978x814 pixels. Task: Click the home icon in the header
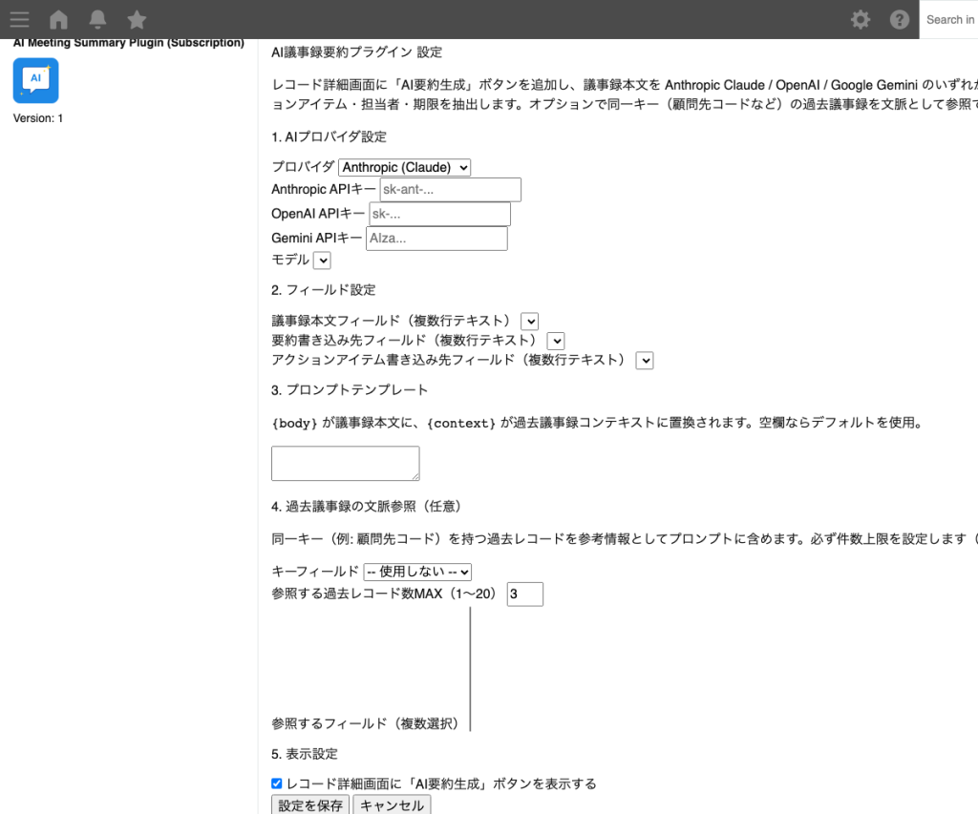pos(58,19)
